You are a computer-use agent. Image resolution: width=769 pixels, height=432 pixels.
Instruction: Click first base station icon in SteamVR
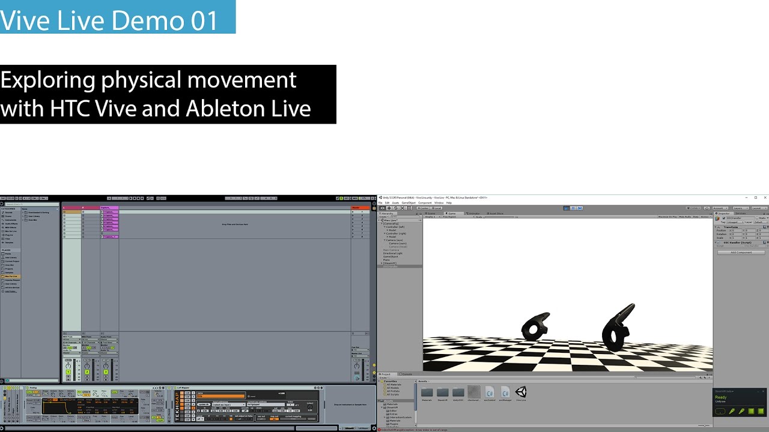(751, 411)
